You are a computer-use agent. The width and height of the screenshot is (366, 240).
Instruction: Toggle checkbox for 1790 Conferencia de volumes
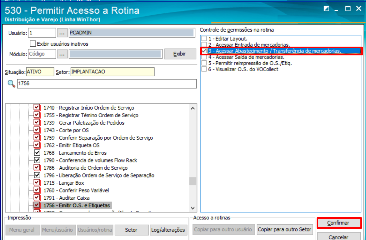[37, 160]
